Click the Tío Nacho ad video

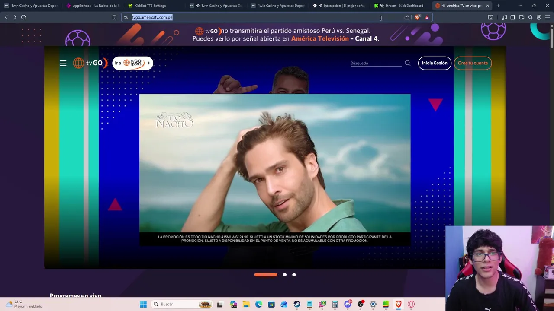275,170
